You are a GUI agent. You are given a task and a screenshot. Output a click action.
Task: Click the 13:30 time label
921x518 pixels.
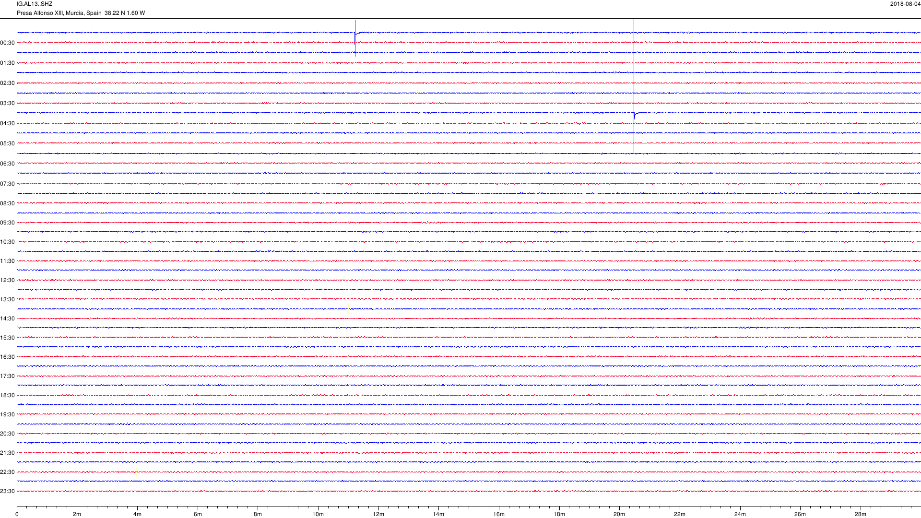tap(7, 299)
